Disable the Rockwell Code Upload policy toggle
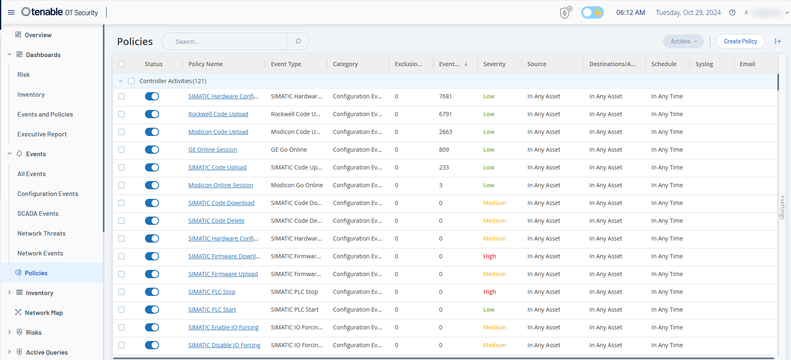Viewport: 791px width, 360px height. (152, 114)
